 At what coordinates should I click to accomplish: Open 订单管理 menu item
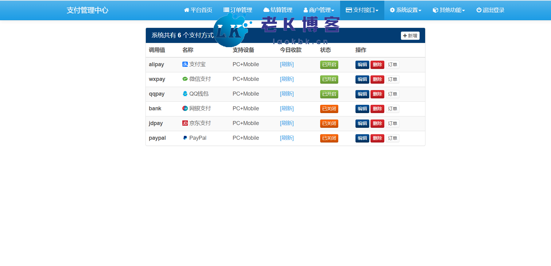click(x=238, y=10)
